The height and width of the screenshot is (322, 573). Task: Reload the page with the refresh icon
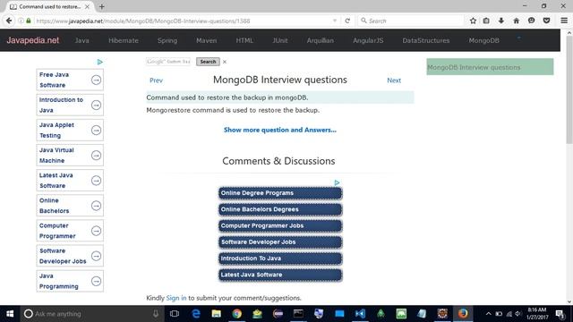(347, 21)
